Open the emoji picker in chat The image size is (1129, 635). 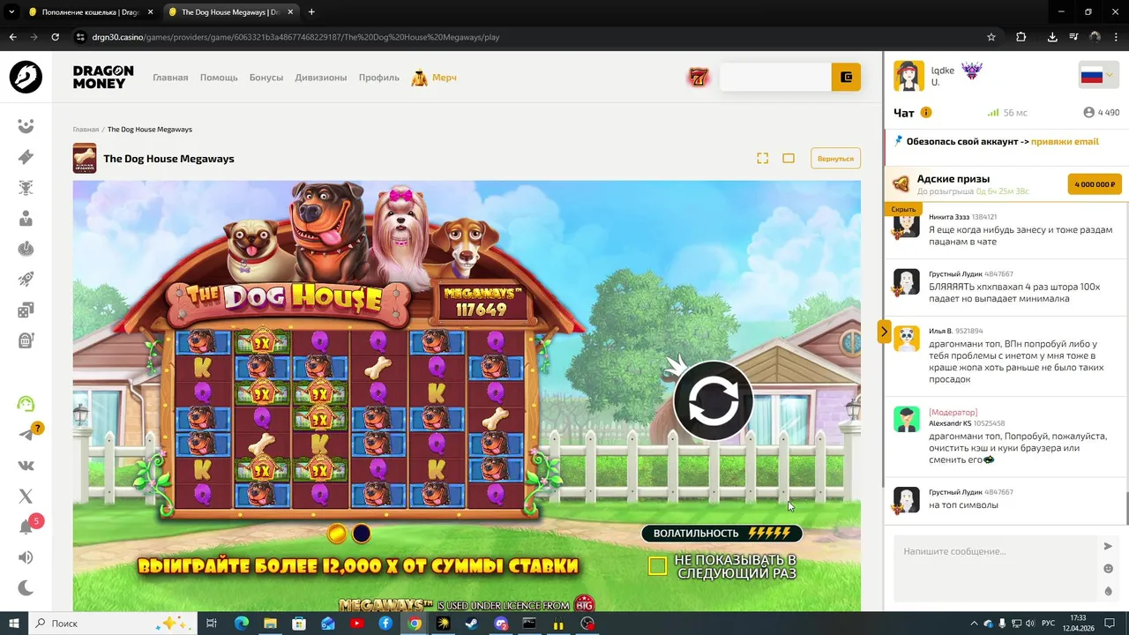pos(1109,569)
